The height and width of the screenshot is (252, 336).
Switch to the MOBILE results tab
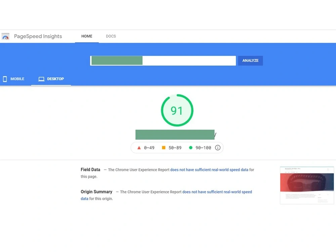14,79
